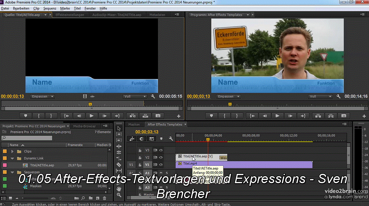Add marker in Source monitor
Image resolution: width=369 pixels, height=206 pixels.
tap(26, 116)
